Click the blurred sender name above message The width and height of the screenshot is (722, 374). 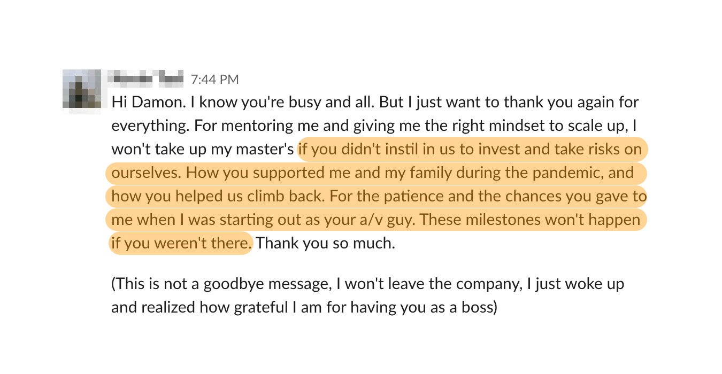click(145, 79)
